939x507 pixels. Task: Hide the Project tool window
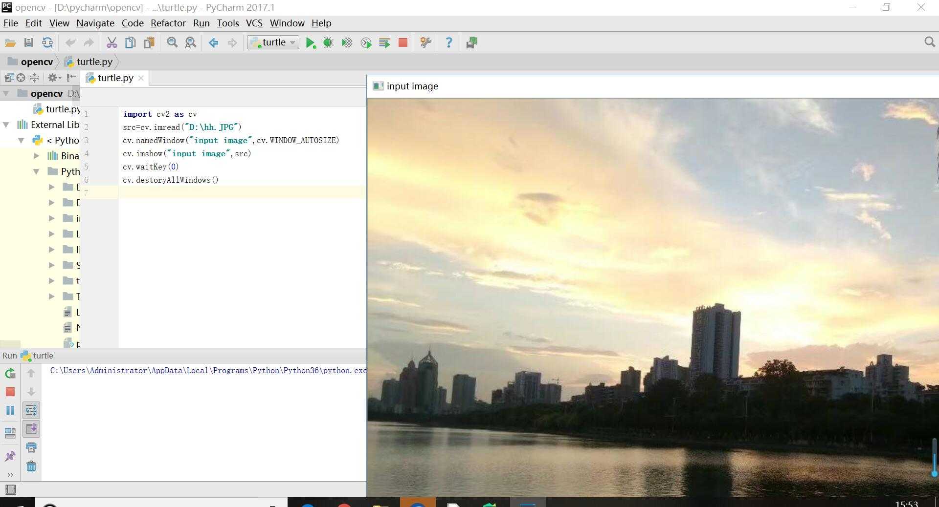click(71, 78)
